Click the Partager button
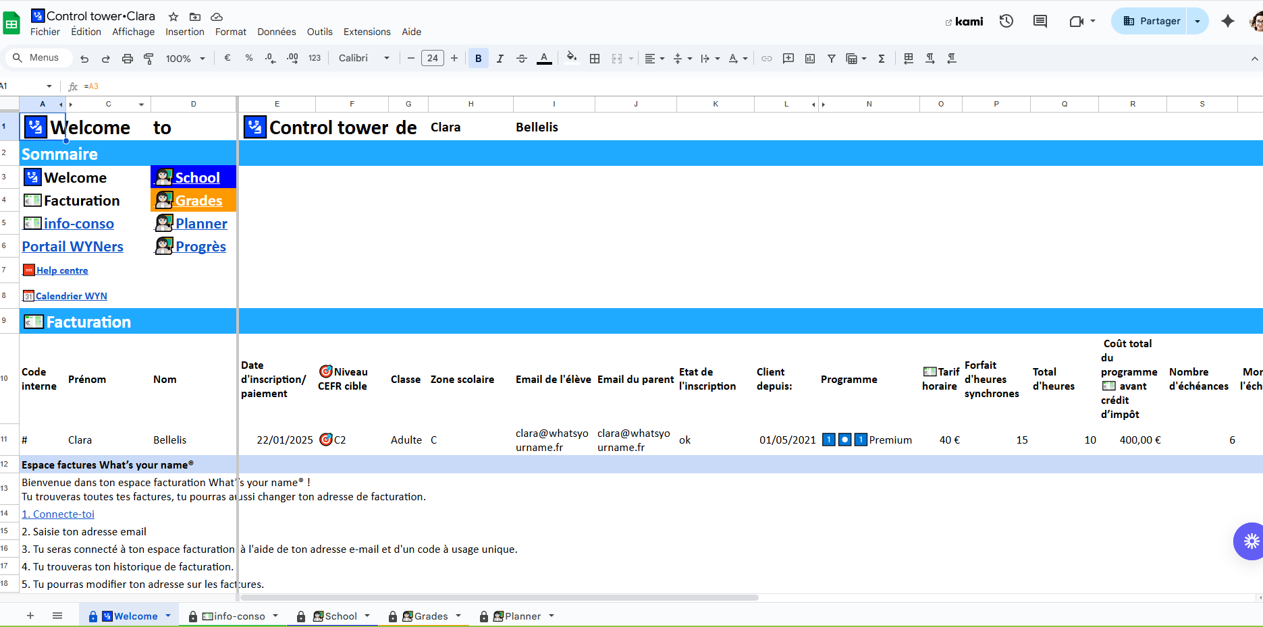 (1151, 21)
